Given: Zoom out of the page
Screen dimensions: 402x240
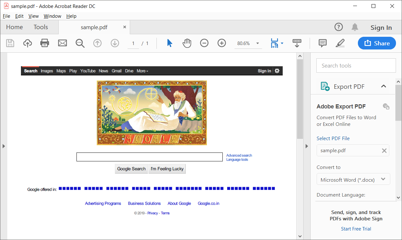Looking at the screenshot, I should (204, 43).
